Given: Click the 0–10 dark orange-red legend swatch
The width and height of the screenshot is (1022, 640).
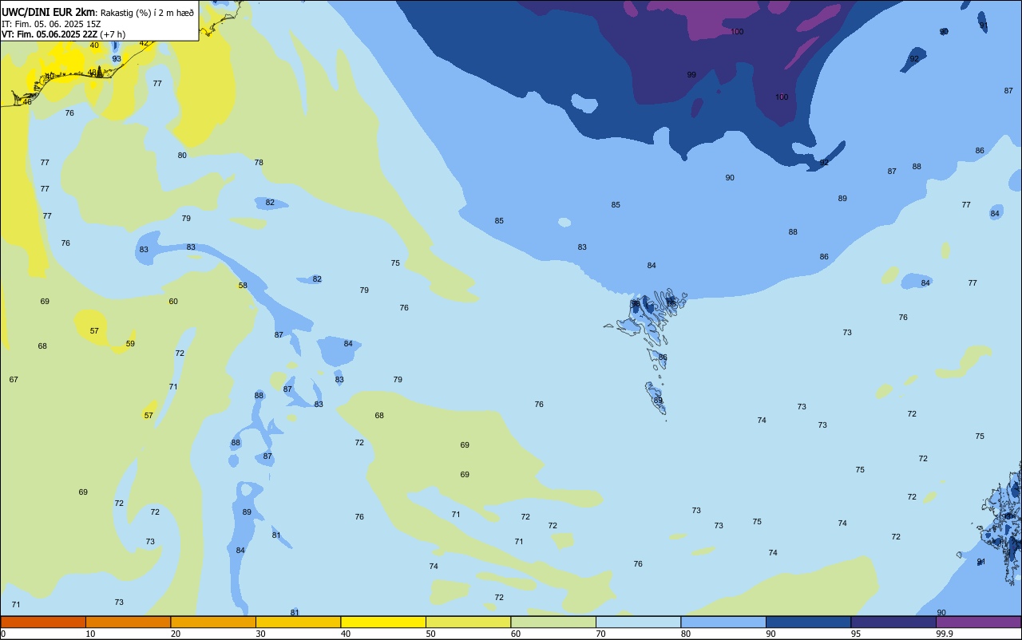Looking at the screenshot, I should point(43,622).
